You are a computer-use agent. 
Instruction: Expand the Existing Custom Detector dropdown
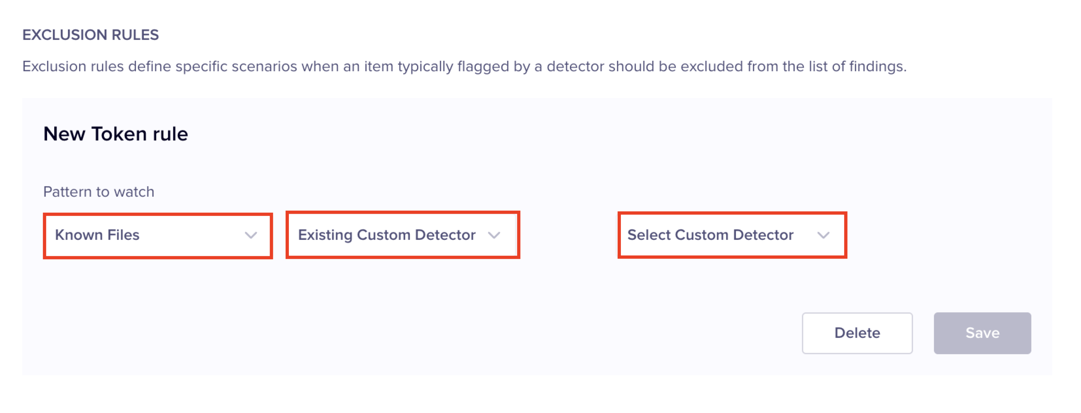point(402,236)
